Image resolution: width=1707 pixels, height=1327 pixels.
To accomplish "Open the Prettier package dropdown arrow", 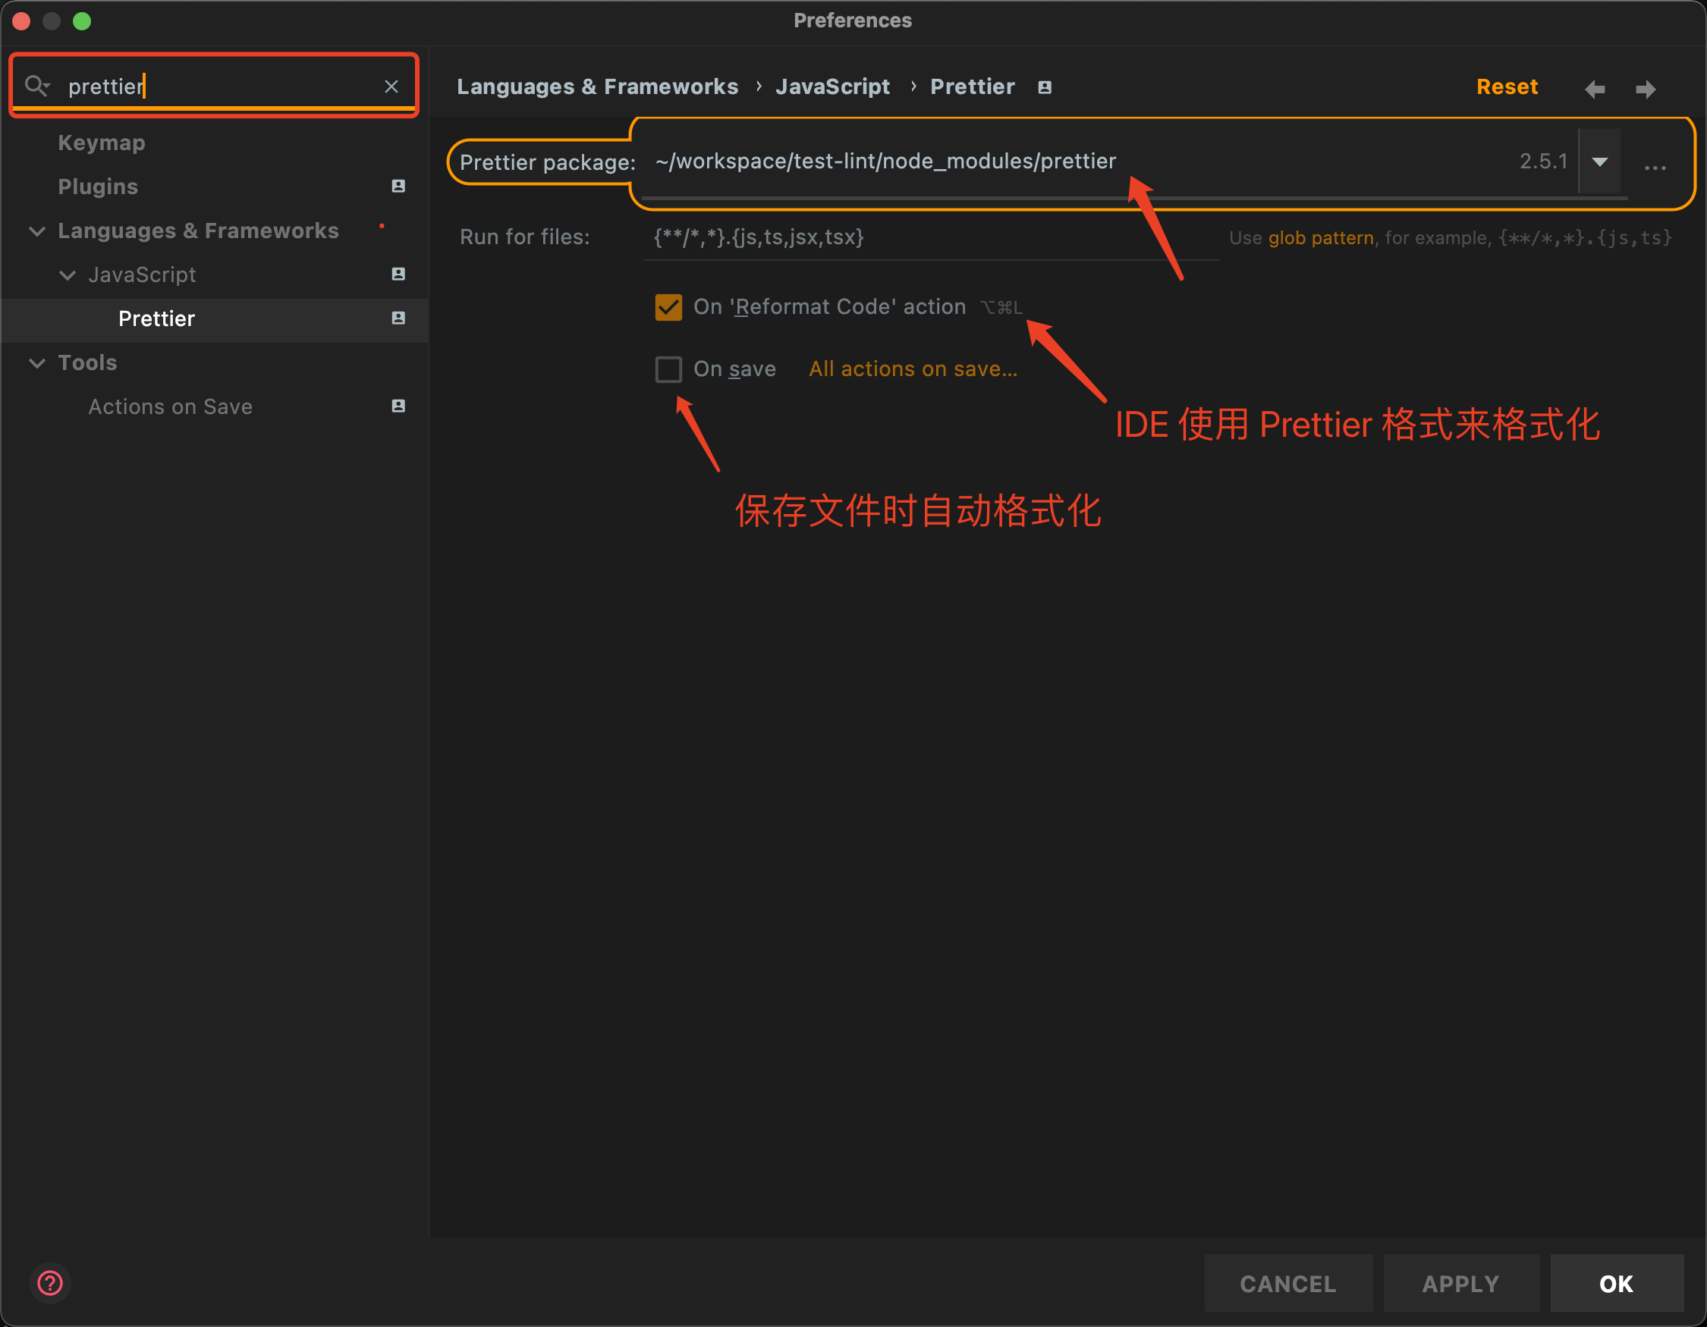I will [x=1599, y=162].
